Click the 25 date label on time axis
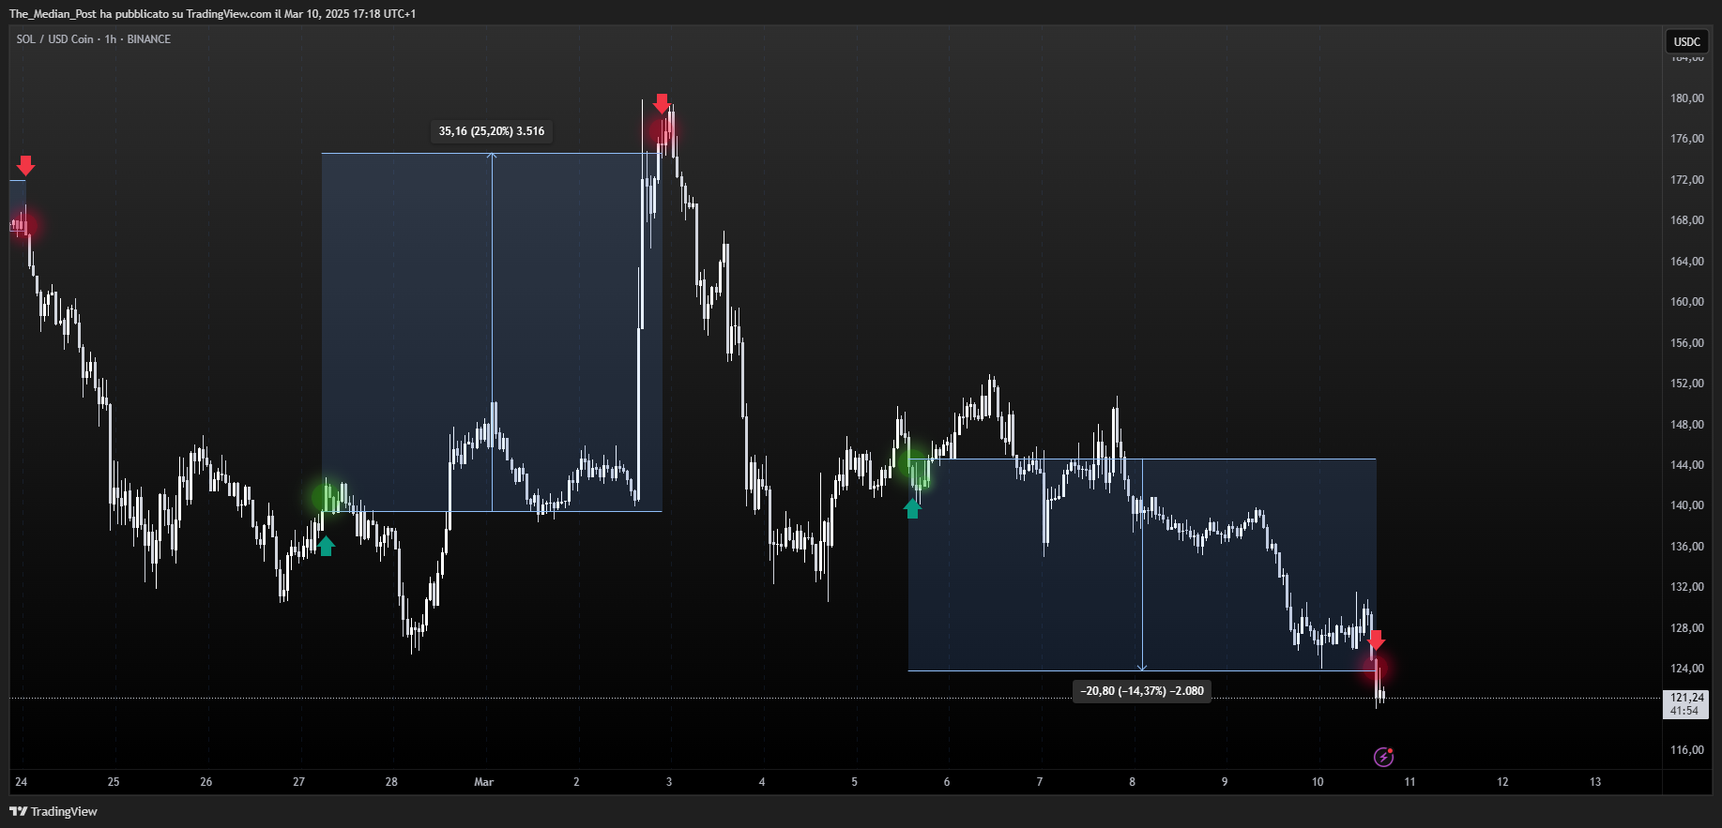Image resolution: width=1722 pixels, height=828 pixels. coord(114,782)
